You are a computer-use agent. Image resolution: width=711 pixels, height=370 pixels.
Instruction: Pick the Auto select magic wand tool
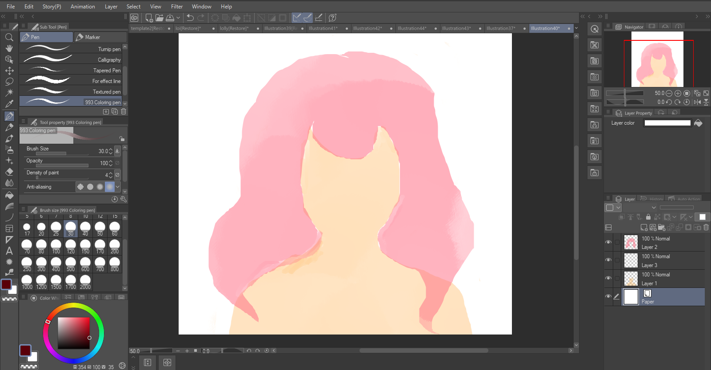coord(9,93)
